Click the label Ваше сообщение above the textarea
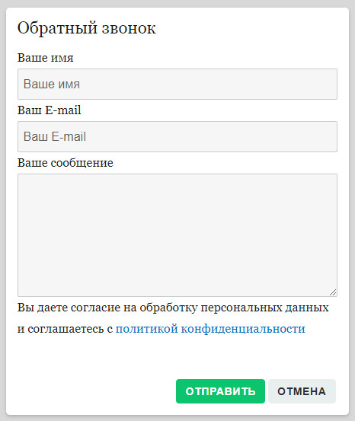 pos(66,163)
